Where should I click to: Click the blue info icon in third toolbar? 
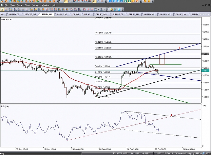coord(119,9)
